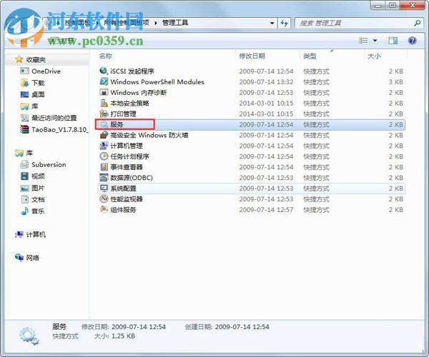The height and width of the screenshot is (357, 429).
Task: Click the 高级安全 Windows 防火墙 icon
Action: point(104,135)
